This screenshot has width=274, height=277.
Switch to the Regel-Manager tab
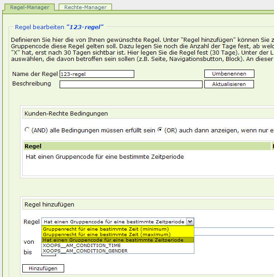click(29, 7)
